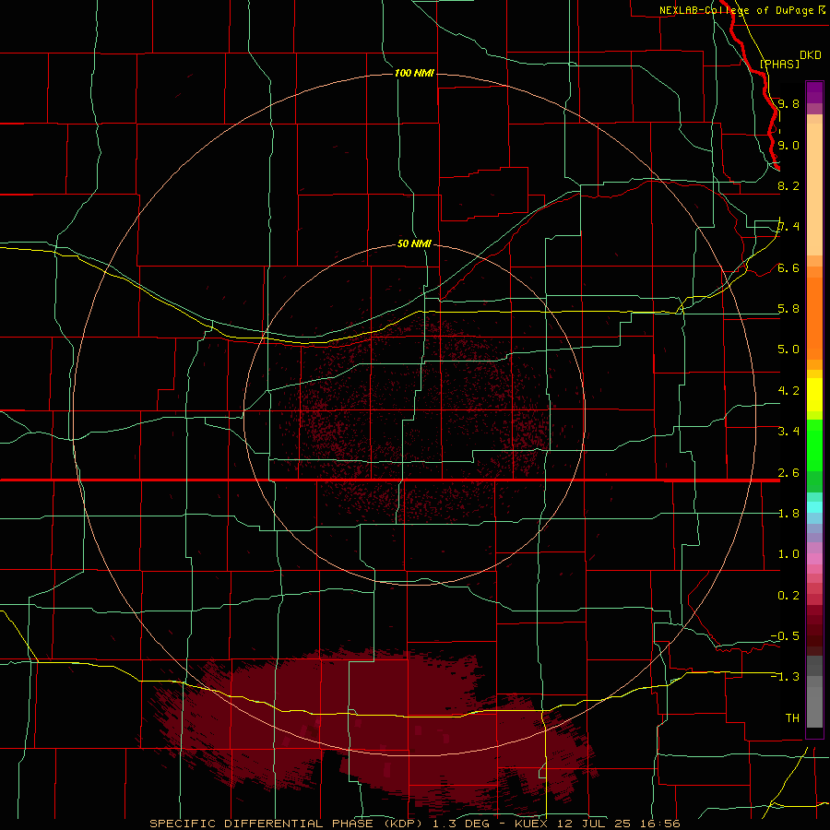Click the 6.6 legend value
The width and height of the screenshot is (830, 830).
click(x=788, y=267)
